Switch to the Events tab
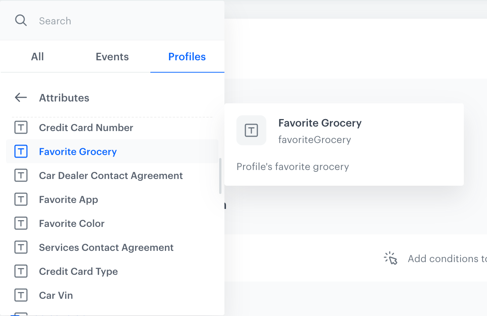The height and width of the screenshot is (316, 487). click(x=112, y=57)
